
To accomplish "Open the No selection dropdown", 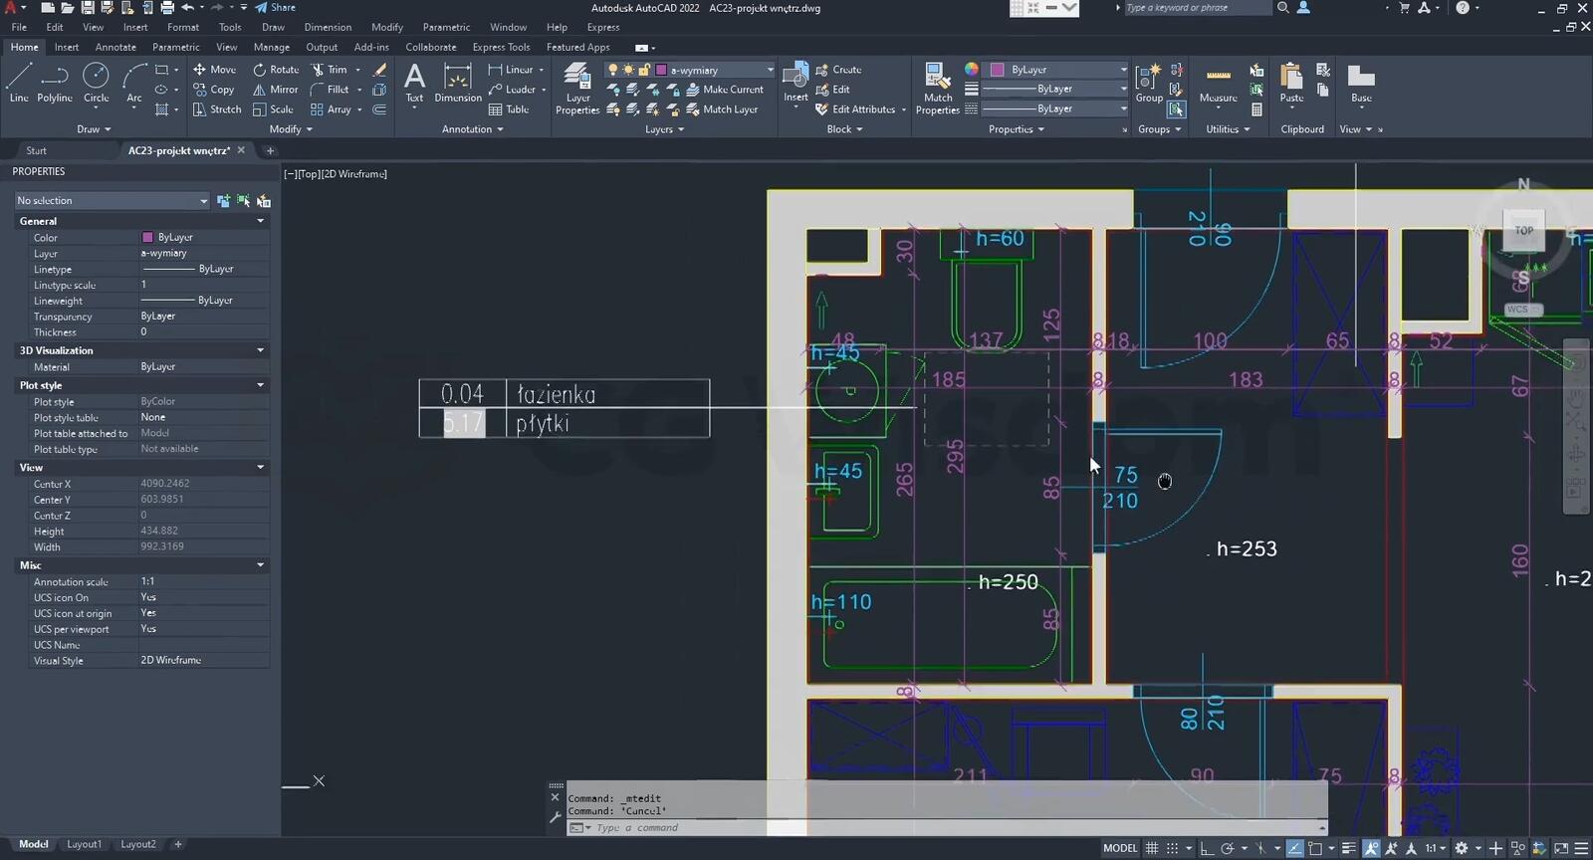I will (x=112, y=201).
